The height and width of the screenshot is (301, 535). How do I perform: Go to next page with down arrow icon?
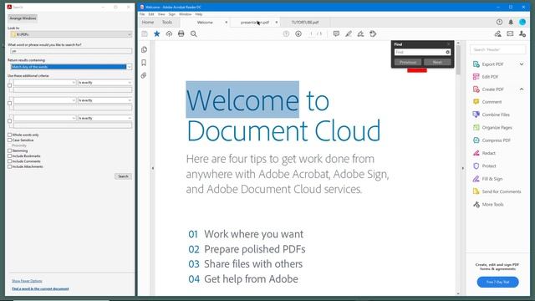[298, 33]
